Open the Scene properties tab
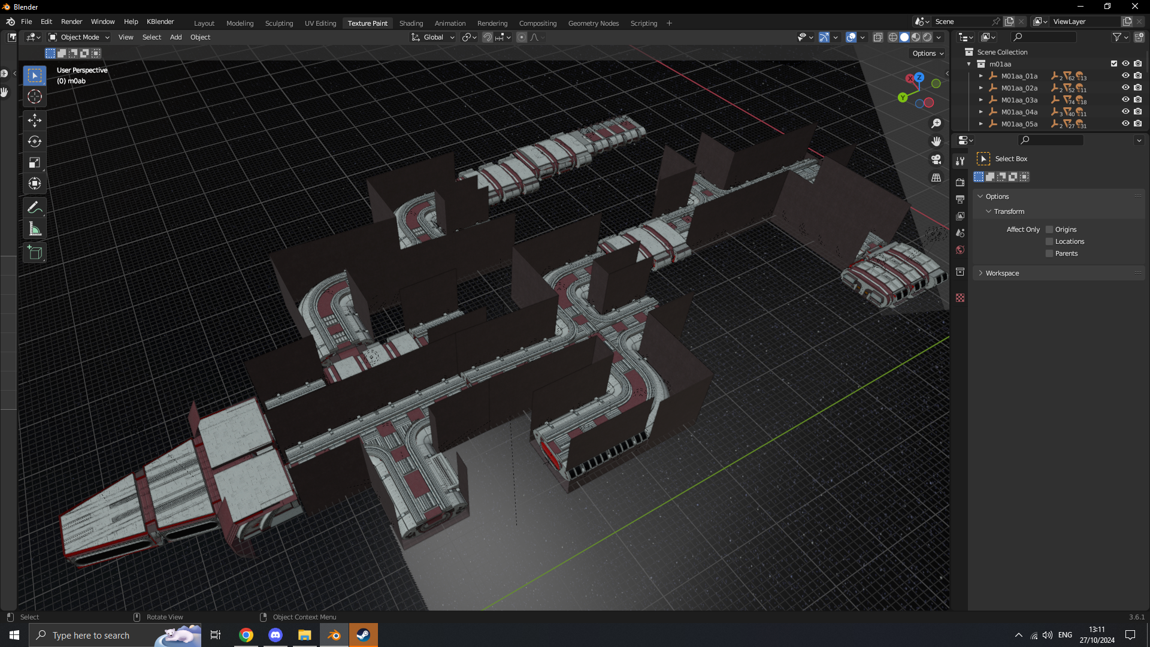This screenshot has height=647, width=1150. 960,232
